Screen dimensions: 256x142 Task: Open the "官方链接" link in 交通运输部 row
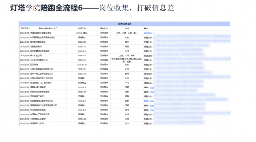pyautogui.click(x=149, y=33)
